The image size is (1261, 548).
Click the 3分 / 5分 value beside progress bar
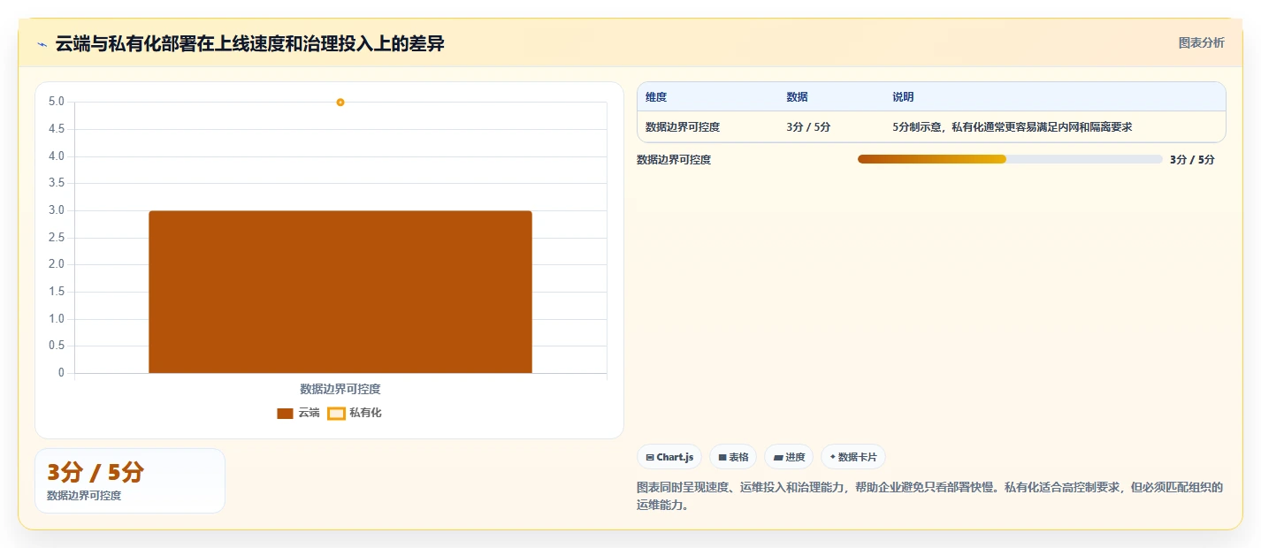(1192, 160)
